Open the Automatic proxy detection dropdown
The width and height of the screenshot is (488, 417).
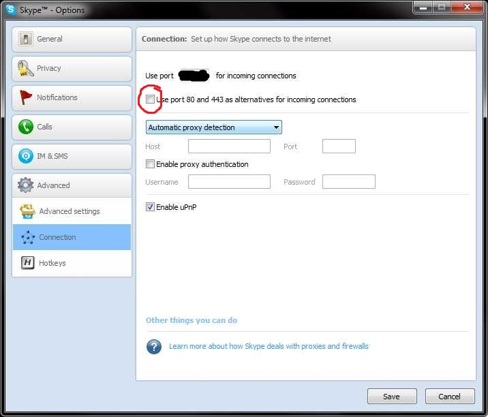coord(214,127)
